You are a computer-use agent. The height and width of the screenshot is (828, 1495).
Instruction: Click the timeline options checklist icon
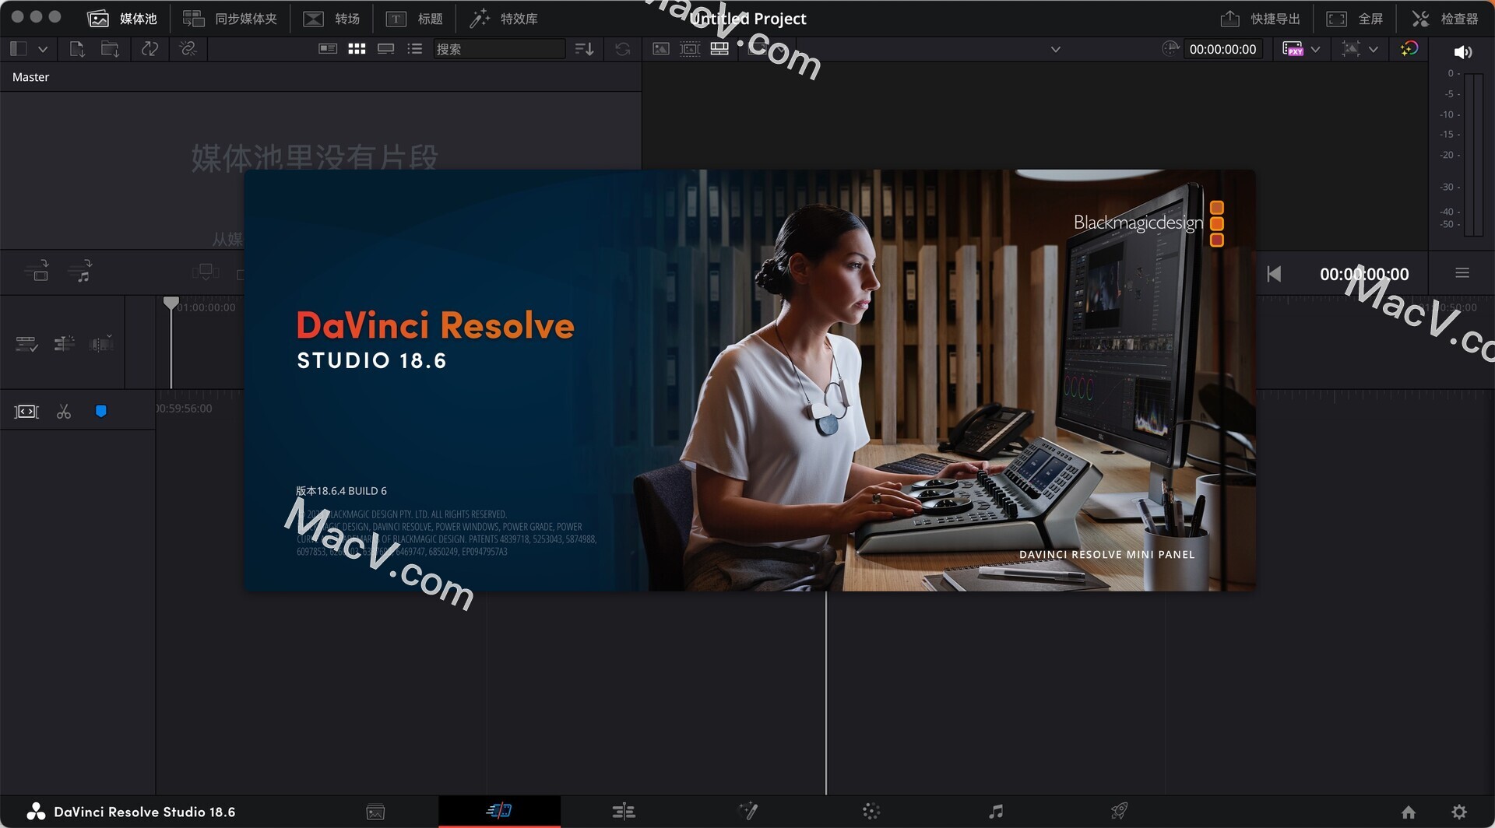coord(26,343)
